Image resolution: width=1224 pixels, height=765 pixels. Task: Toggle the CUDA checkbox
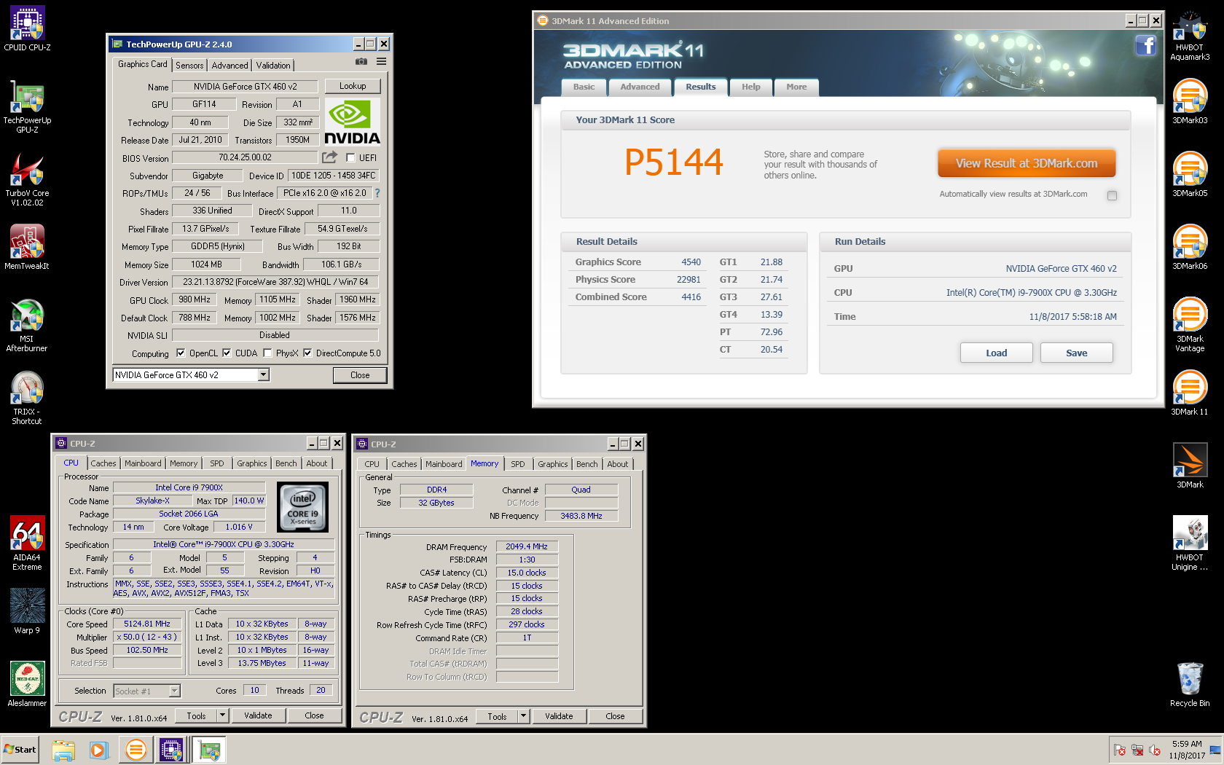[x=227, y=353]
